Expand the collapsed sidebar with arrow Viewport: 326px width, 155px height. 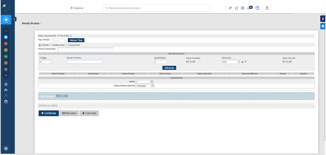(x=15, y=19)
